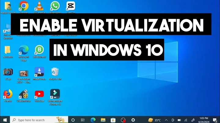Open Settings gear on the taskbar

133,120
